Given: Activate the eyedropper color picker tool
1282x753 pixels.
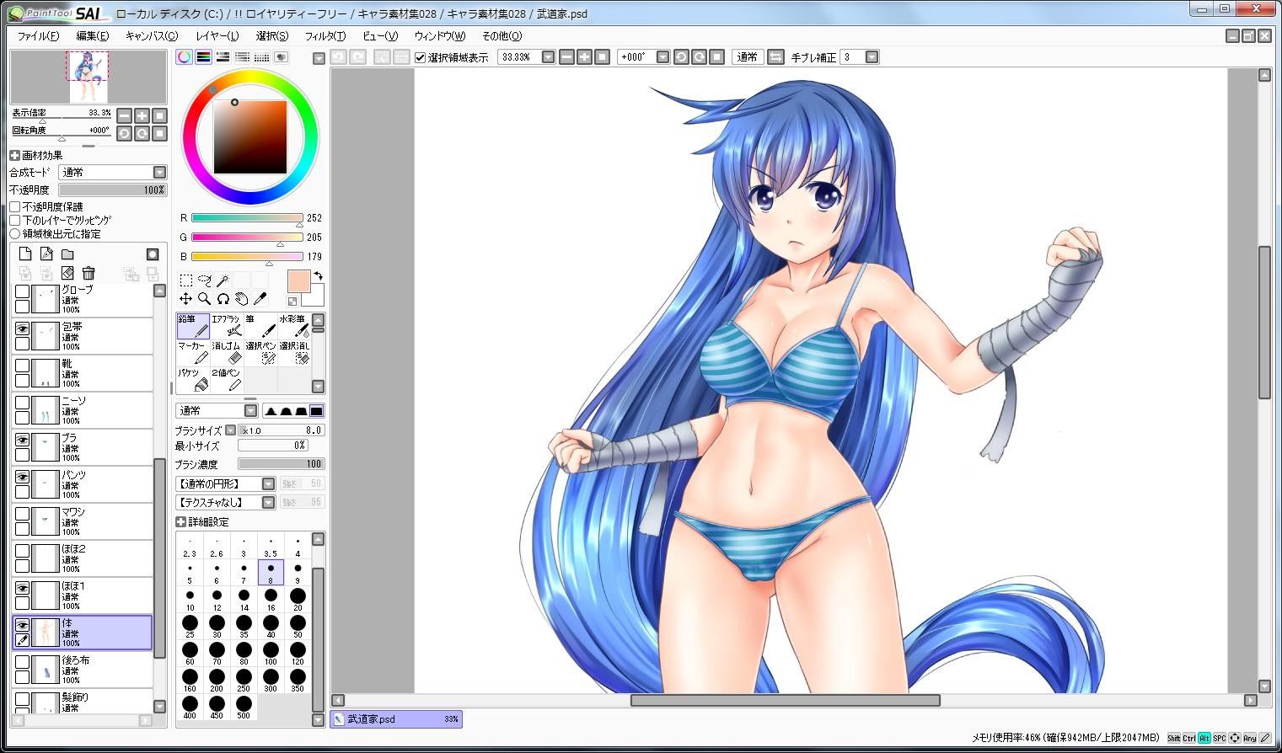Looking at the screenshot, I should click(x=260, y=298).
